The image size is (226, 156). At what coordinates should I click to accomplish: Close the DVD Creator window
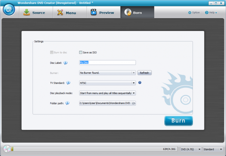221,3
